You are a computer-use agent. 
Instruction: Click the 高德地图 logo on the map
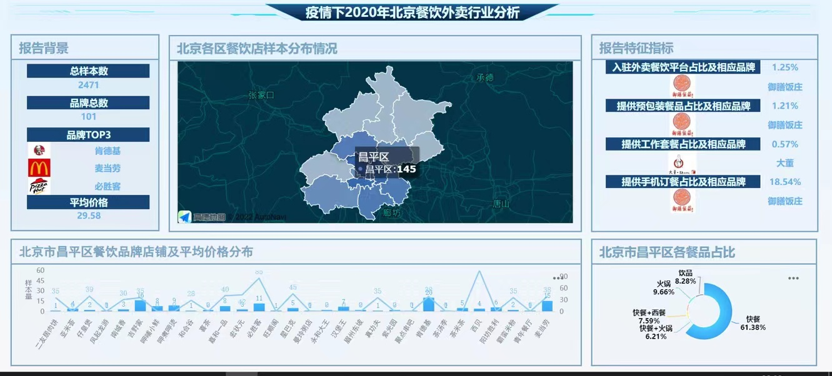[201, 217]
